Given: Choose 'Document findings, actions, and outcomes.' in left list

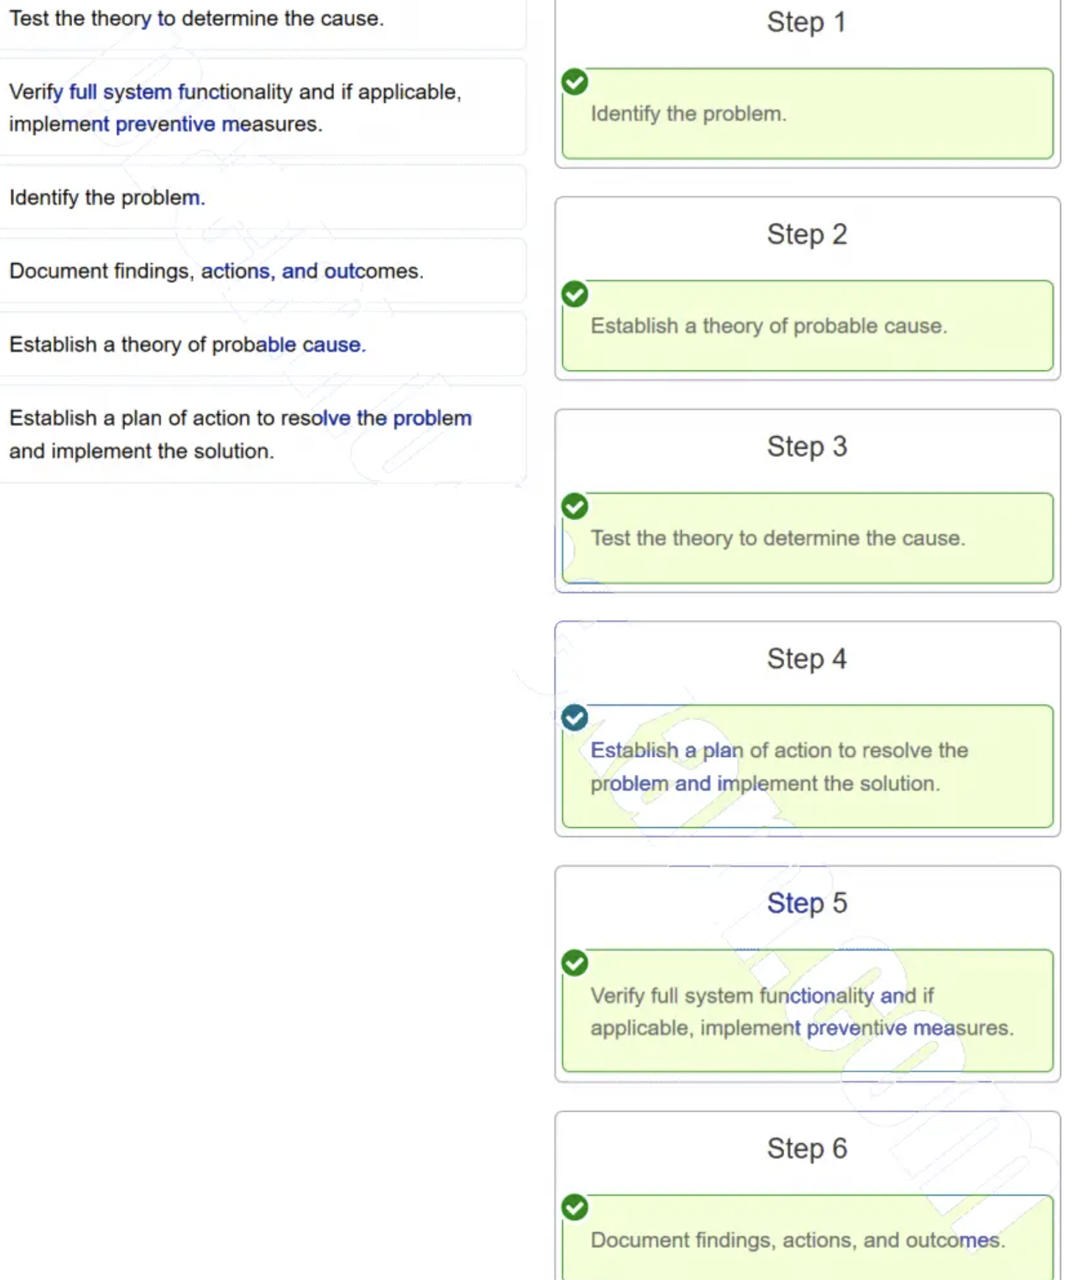Looking at the screenshot, I should (216, 271).
